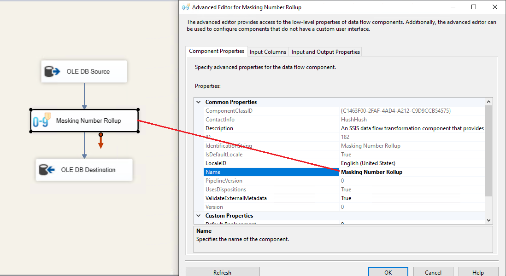The image size is (506, 276).
Task: Click the Advanced Editor title bar icon
Action: click(186, 7)
